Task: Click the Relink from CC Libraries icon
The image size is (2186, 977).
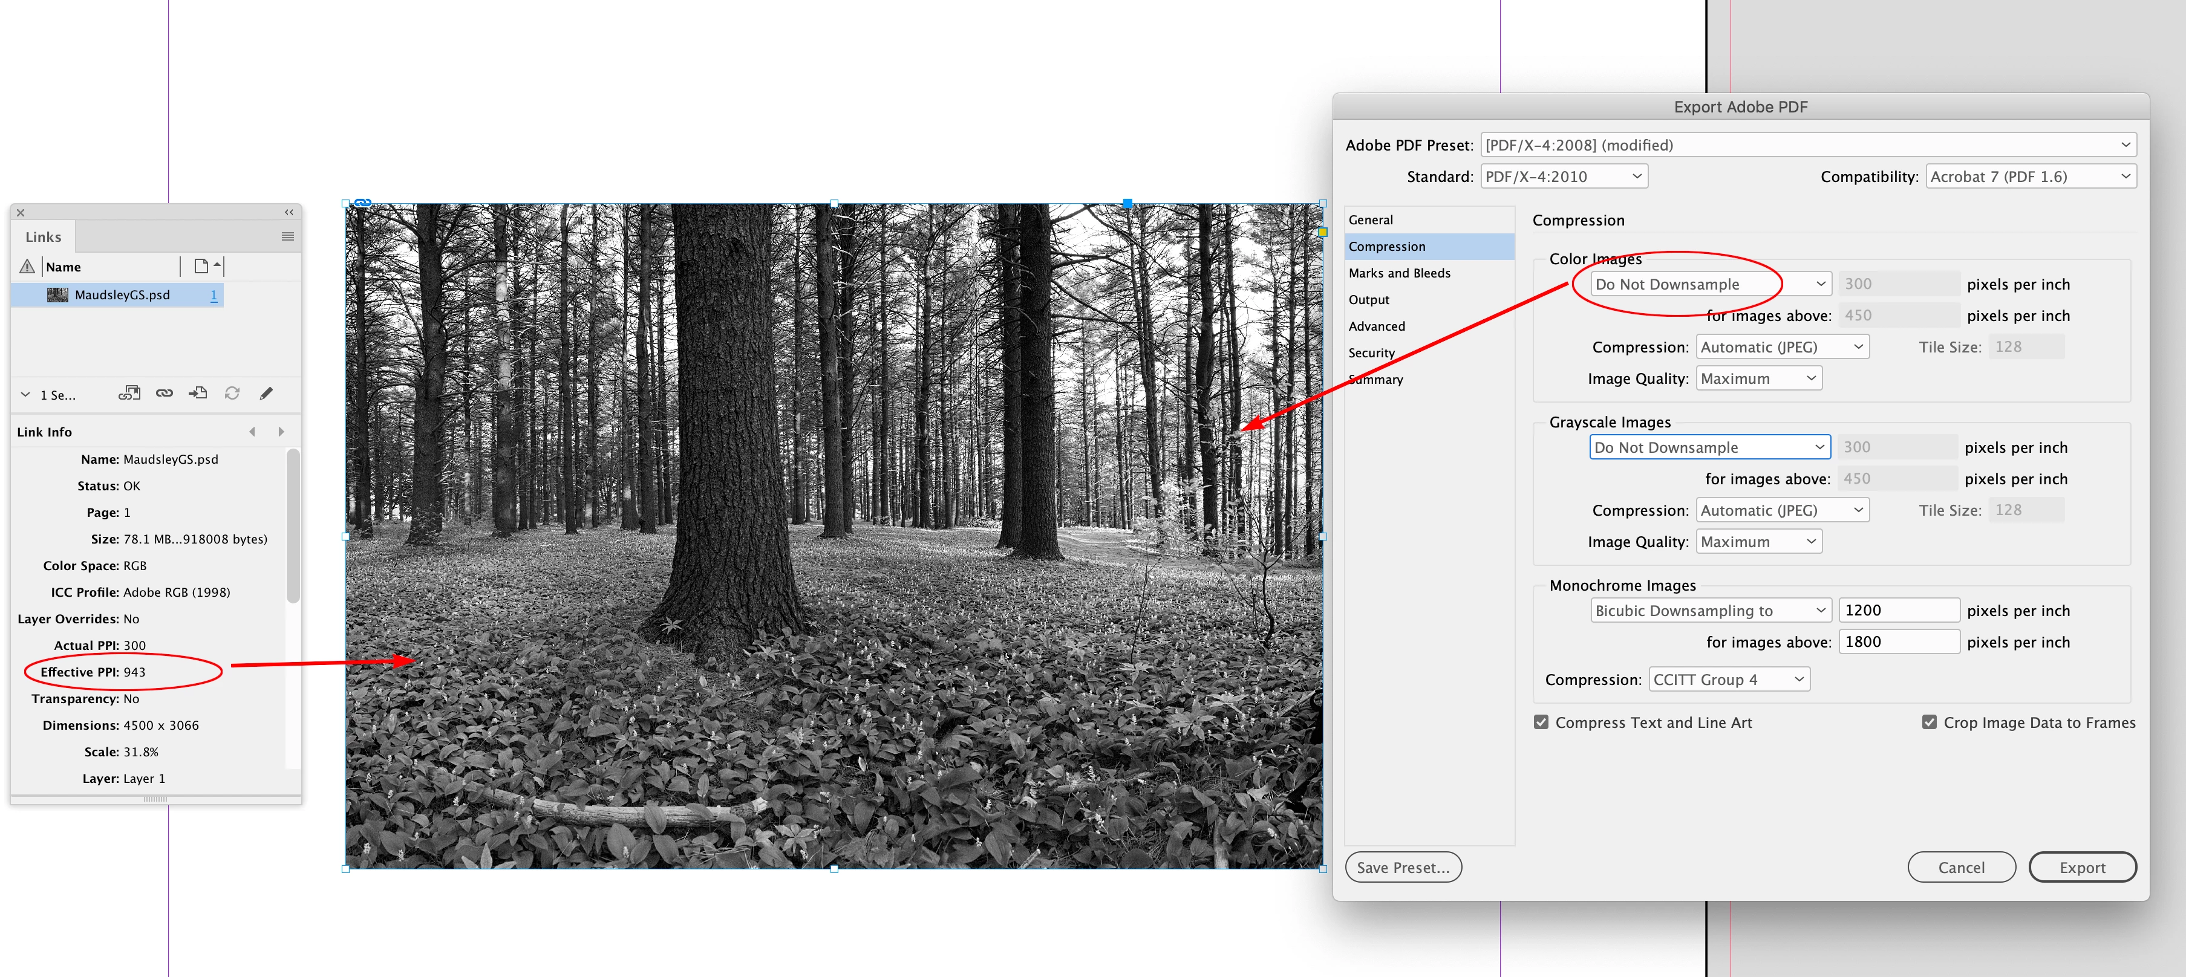Action: (129, 392)
